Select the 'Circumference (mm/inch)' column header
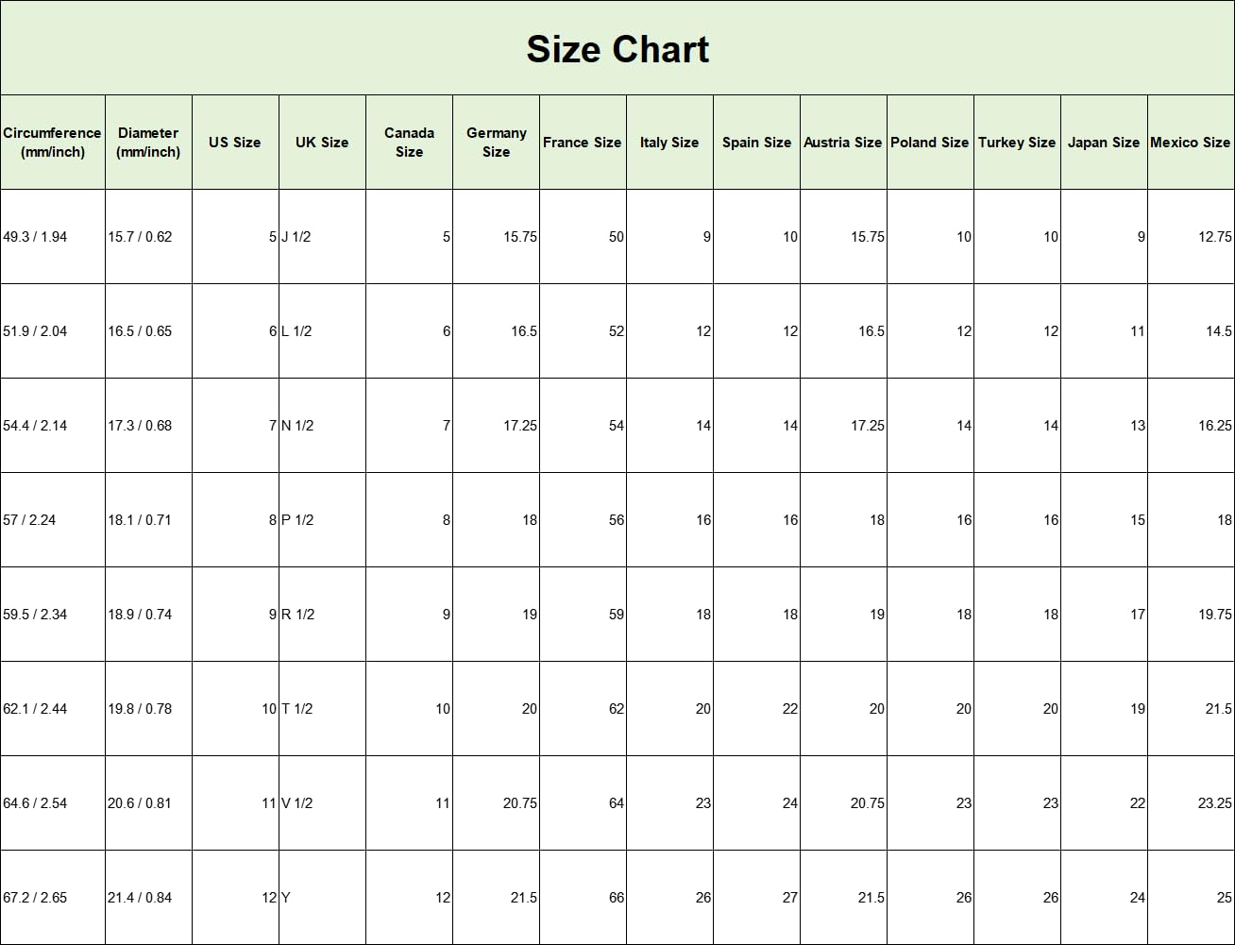 pyautogui.click(x=53, y=143)
